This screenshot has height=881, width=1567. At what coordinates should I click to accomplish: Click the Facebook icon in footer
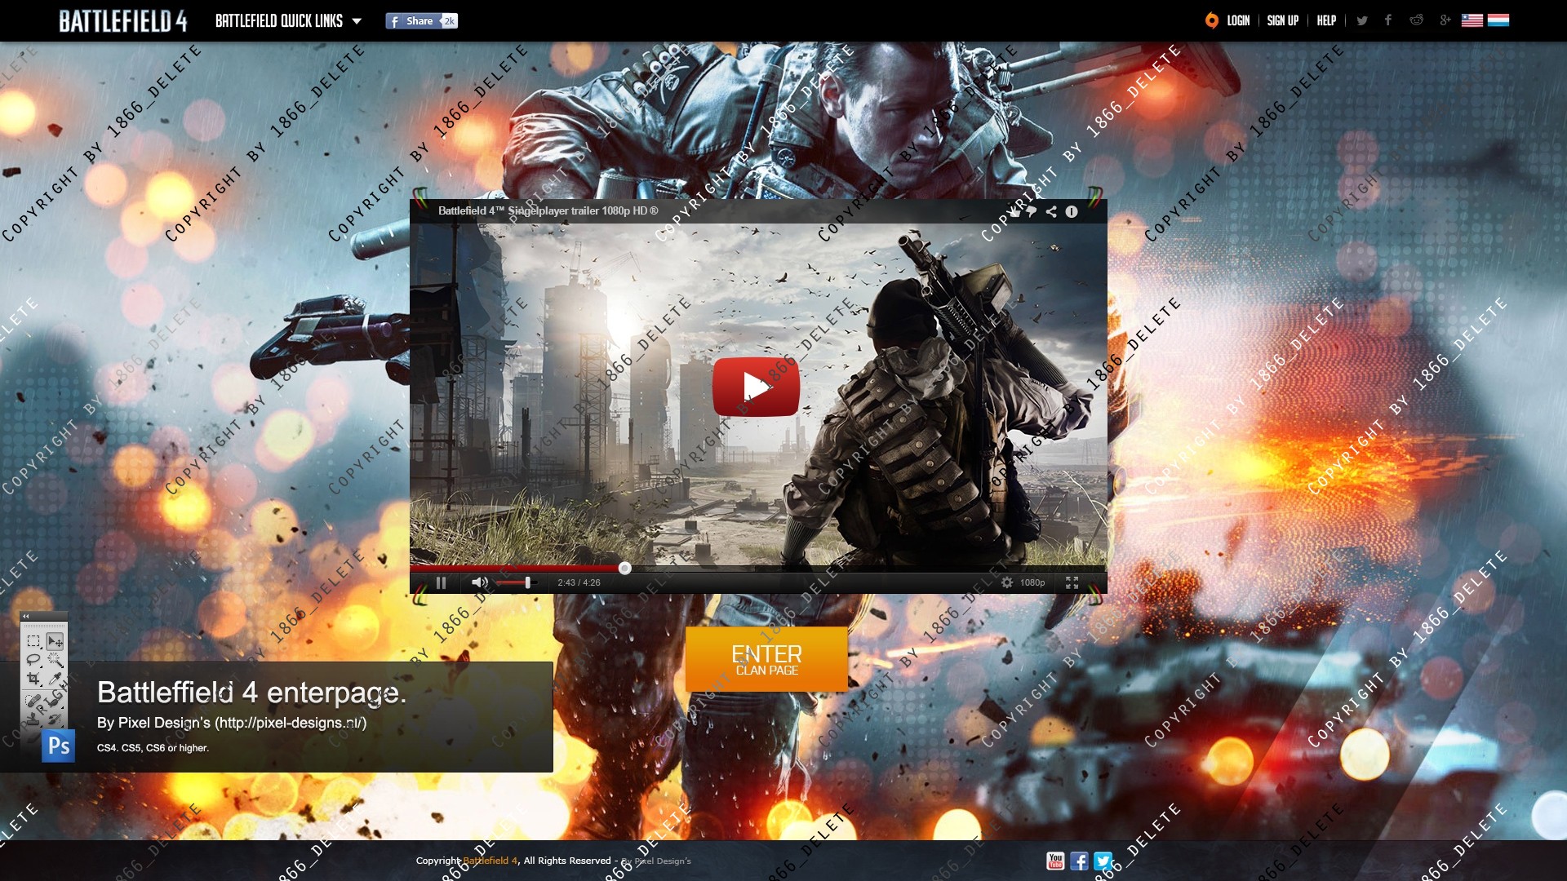pos(1079,861)
